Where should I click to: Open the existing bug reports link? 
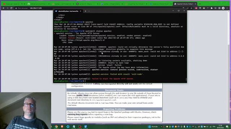(78, 114)
